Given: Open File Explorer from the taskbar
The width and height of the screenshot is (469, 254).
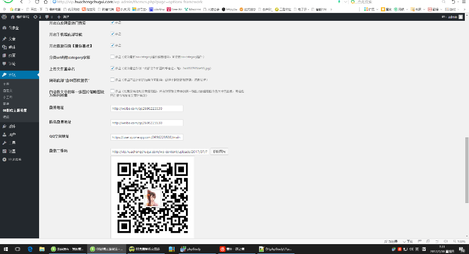Looking at the screenshot, I should pos(42,249).
